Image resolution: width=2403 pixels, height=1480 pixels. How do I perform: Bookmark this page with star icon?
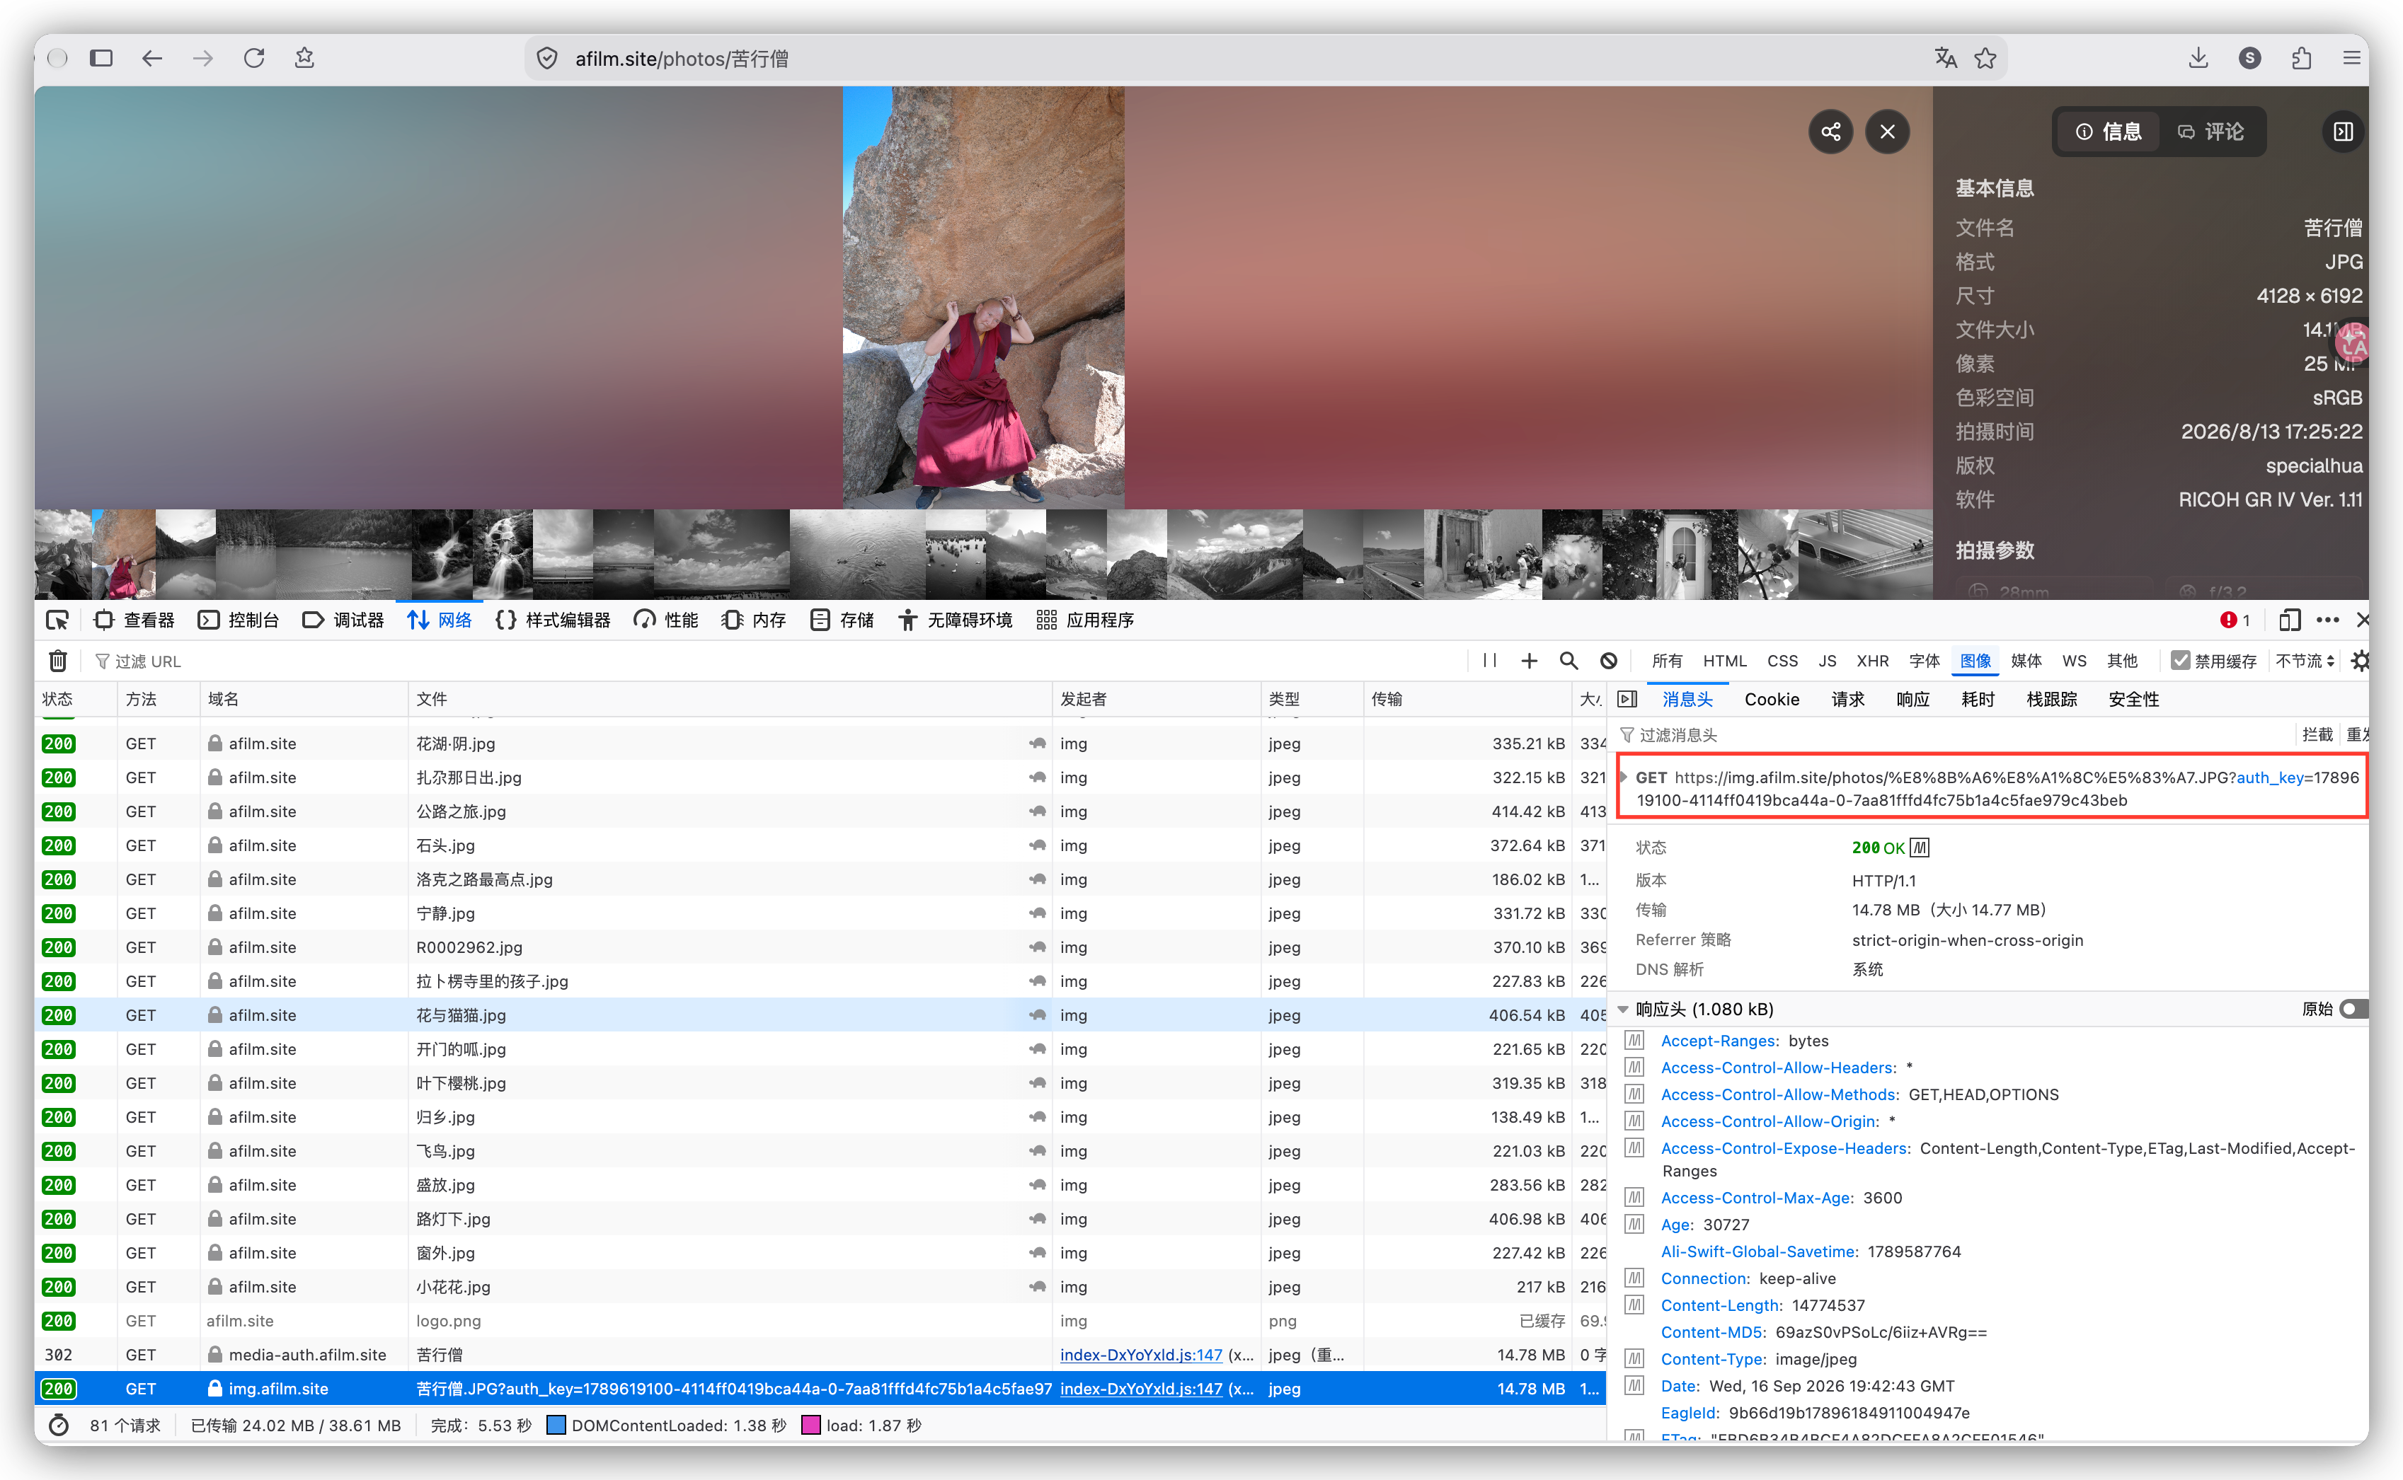(1985, 59)
